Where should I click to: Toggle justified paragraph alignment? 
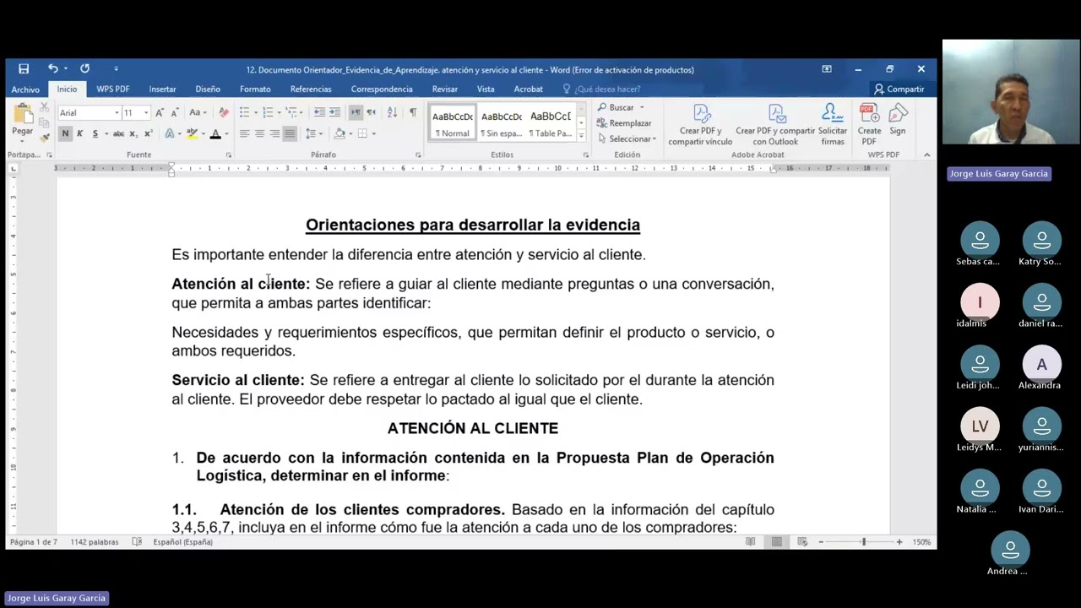pyautogui.click(x=290, y=133)
